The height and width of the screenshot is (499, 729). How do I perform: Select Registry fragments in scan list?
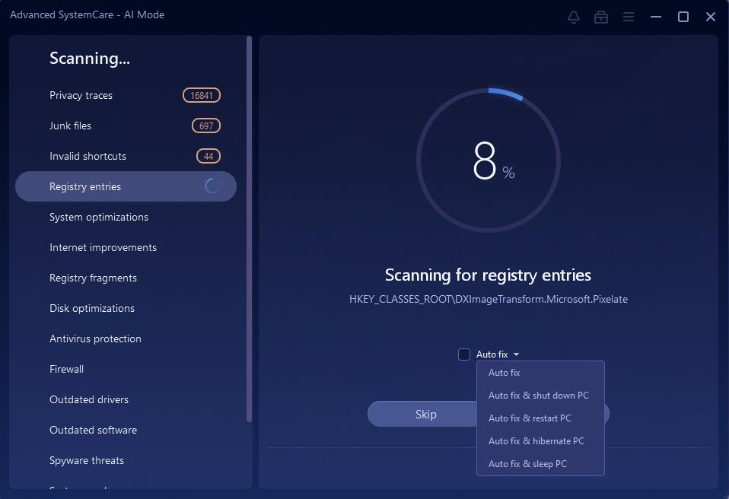[x=126, y=278]
